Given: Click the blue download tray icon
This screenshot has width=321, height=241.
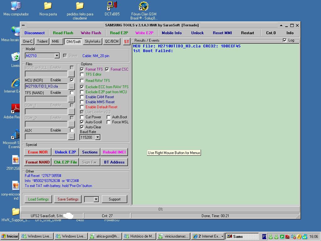Looking at the screenshot, I should [x=305, y=237].
